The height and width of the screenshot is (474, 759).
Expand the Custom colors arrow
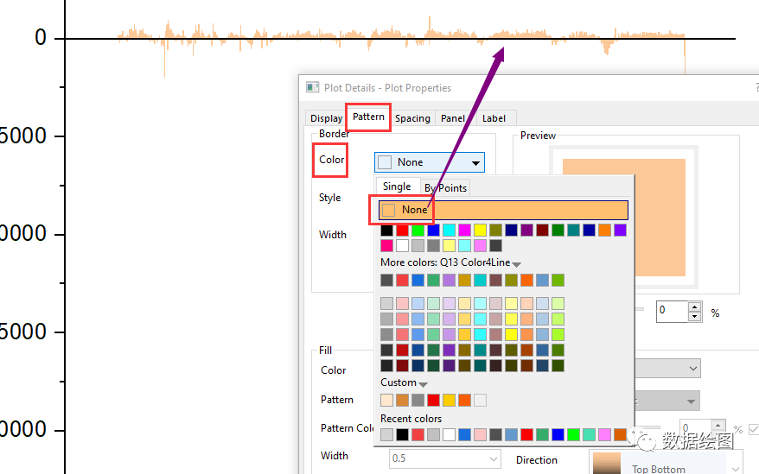(423, 383)
